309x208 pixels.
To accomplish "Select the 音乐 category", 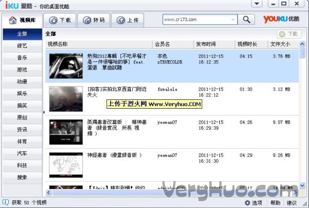I will [22, 58].
